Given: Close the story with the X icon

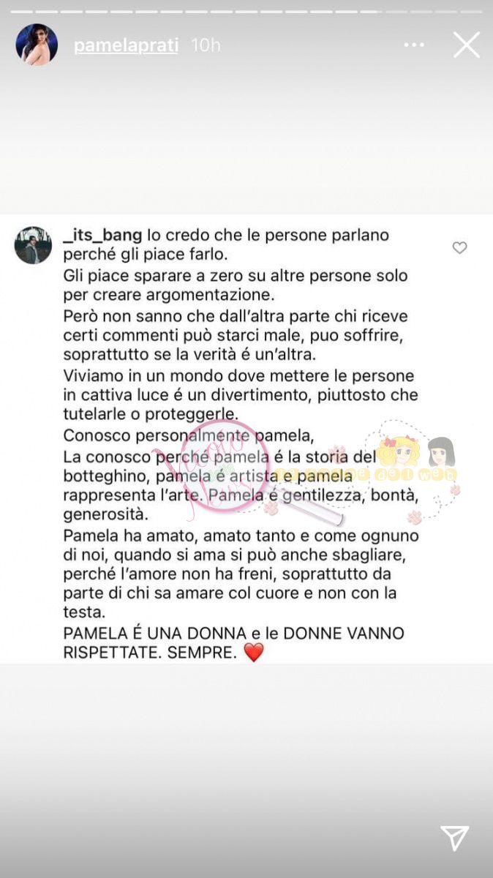Looking at the screenshot, I should 466,45.
